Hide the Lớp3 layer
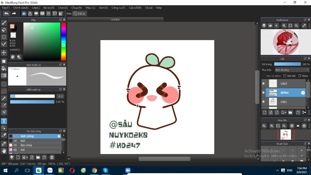The height and width of the screenshot is (175, 311). [x=263, y=84]
